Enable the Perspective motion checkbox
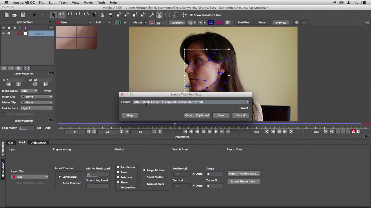The image size is (371, 208). click(x=118, y=187)
